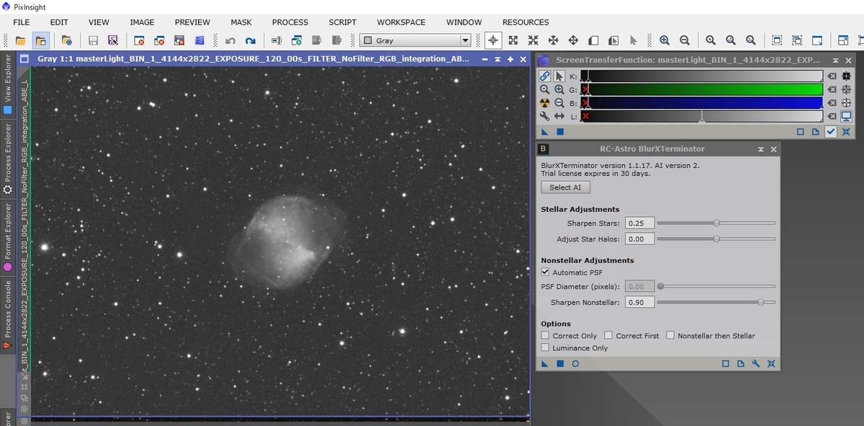Open the PROCESS menu
Viewport: 864px width, 426px height.
point(290,22)
